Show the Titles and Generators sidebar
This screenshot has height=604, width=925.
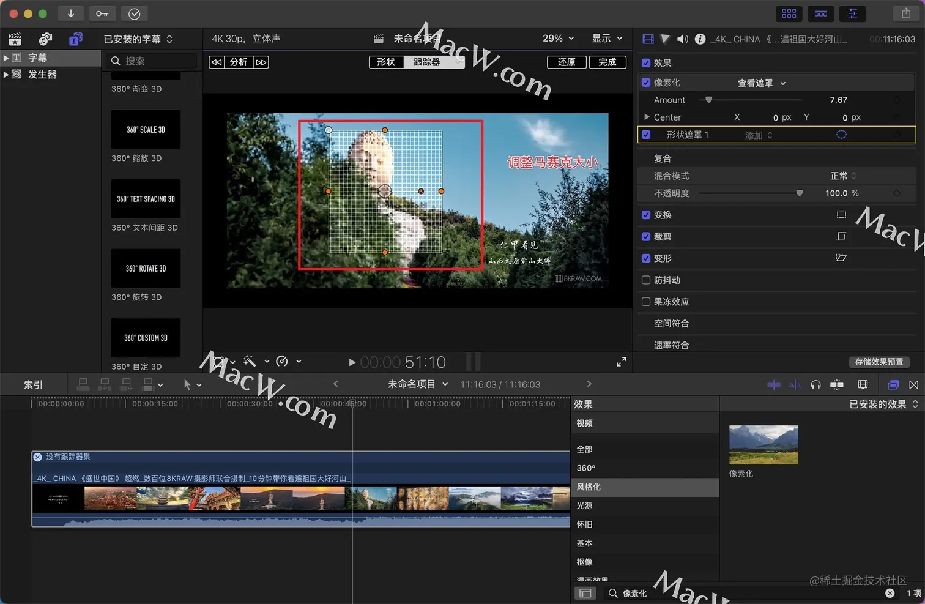point(76,39)
